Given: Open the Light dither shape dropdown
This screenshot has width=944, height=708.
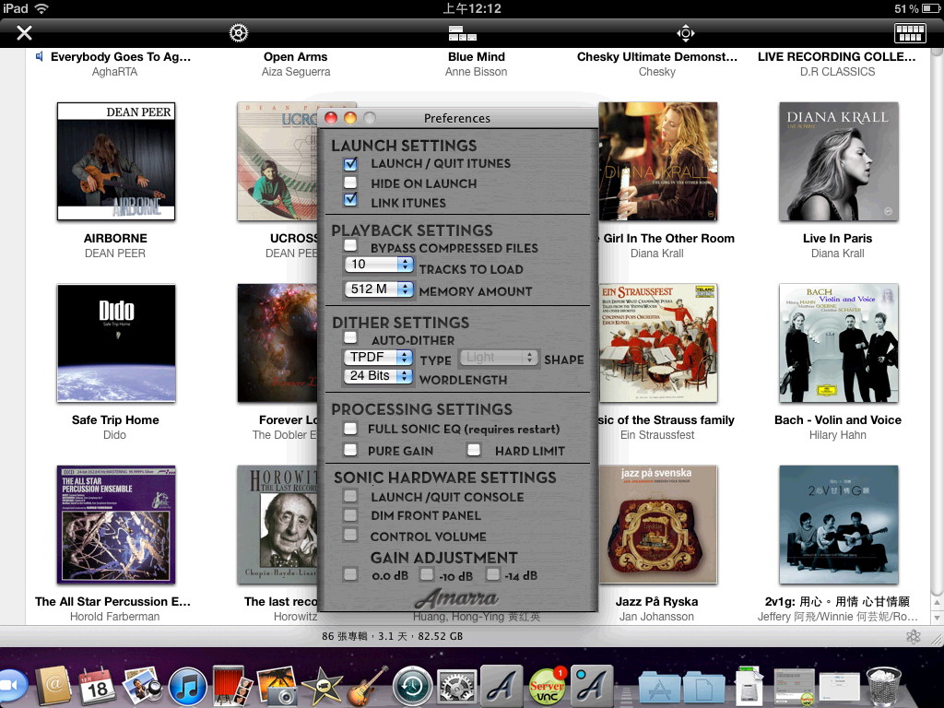Looking at the screenshot, I should pos(498,357).
